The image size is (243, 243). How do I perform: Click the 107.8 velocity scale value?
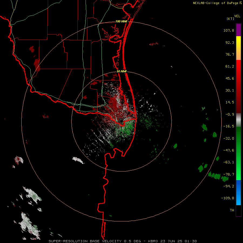click(229, 30)
